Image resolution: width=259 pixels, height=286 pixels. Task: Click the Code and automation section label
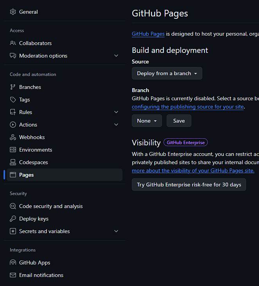tap(33, 74)
